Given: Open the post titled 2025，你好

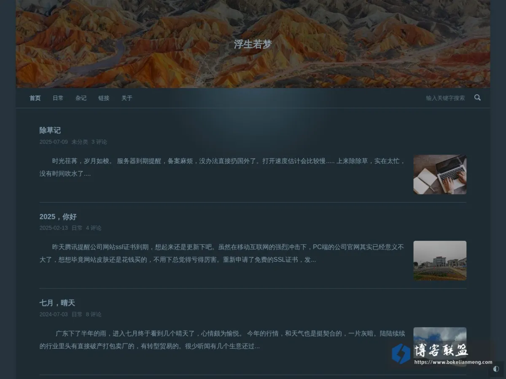Looking at the screenshot, I should [58, 217].
